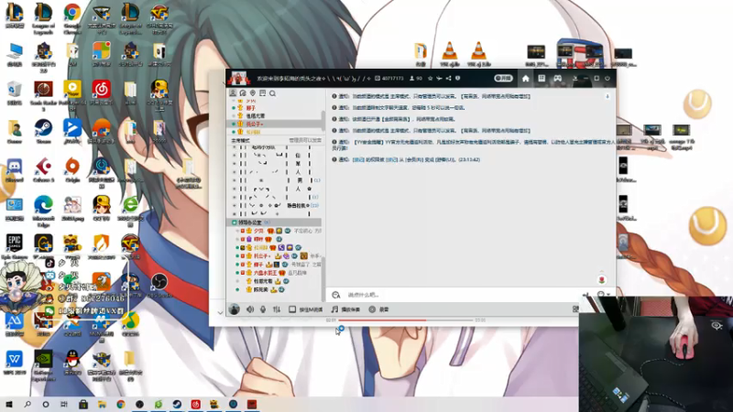Switch to the Home tab in YY

coord(525,79)
